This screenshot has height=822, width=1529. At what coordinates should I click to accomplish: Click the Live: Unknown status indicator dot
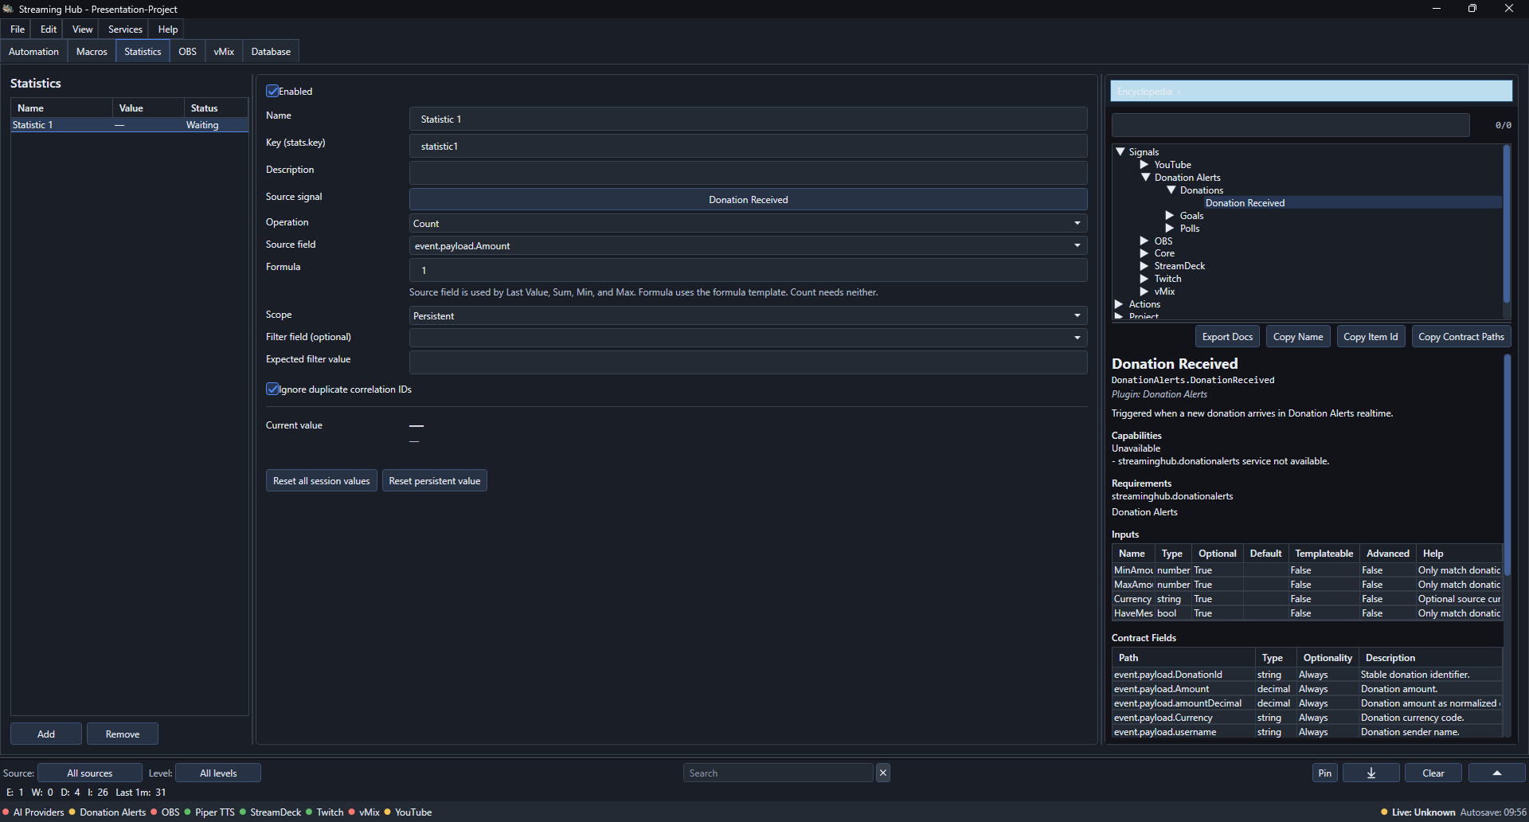(1384, 812)
